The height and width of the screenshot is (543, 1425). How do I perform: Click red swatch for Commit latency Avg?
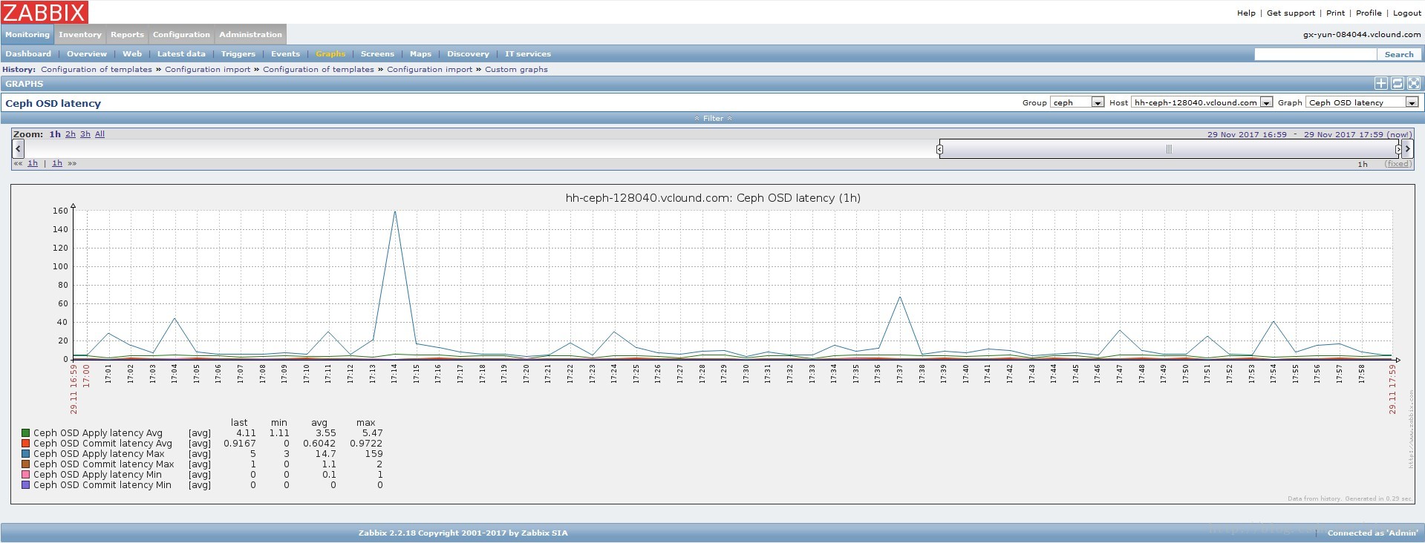25,443
